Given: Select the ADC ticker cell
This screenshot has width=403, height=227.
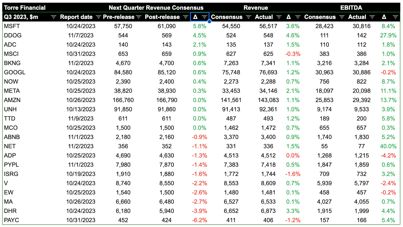Looking at the screenshot, I should click(x=10, y=45).
